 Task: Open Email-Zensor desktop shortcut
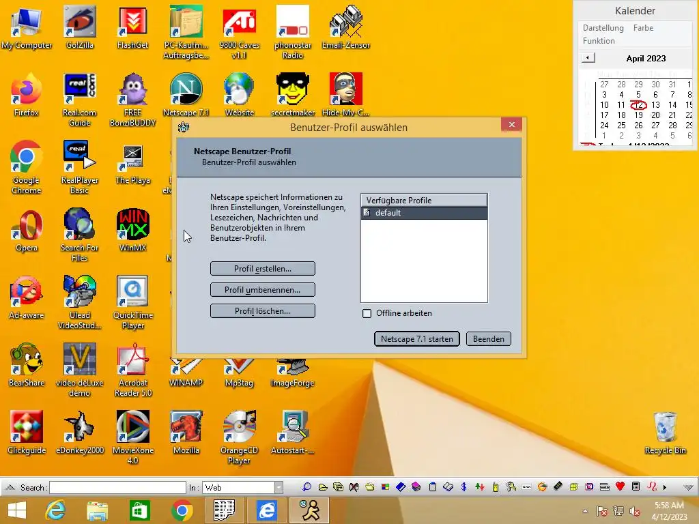[346, 27]
